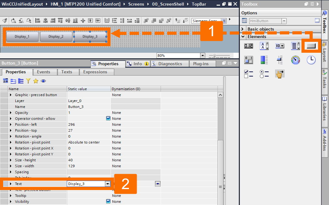Open the zoom level dropdown
This screenshot has width=329, height=205.
(x=203, y=56)
